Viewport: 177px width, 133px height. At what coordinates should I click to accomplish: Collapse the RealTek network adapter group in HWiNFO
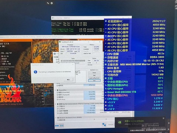click(56, 104)
